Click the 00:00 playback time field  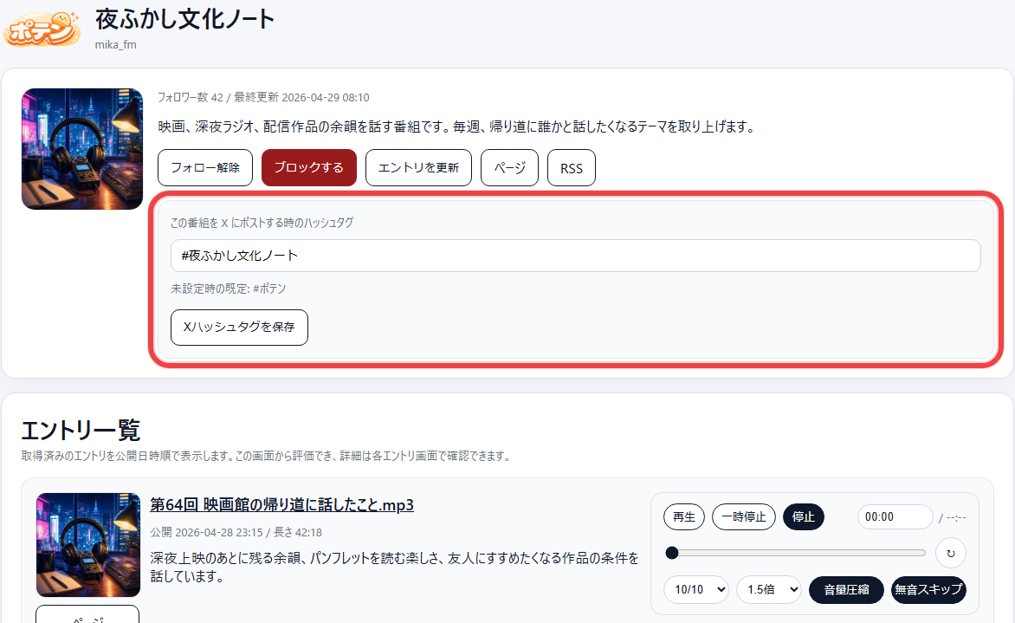click(895, 516)
